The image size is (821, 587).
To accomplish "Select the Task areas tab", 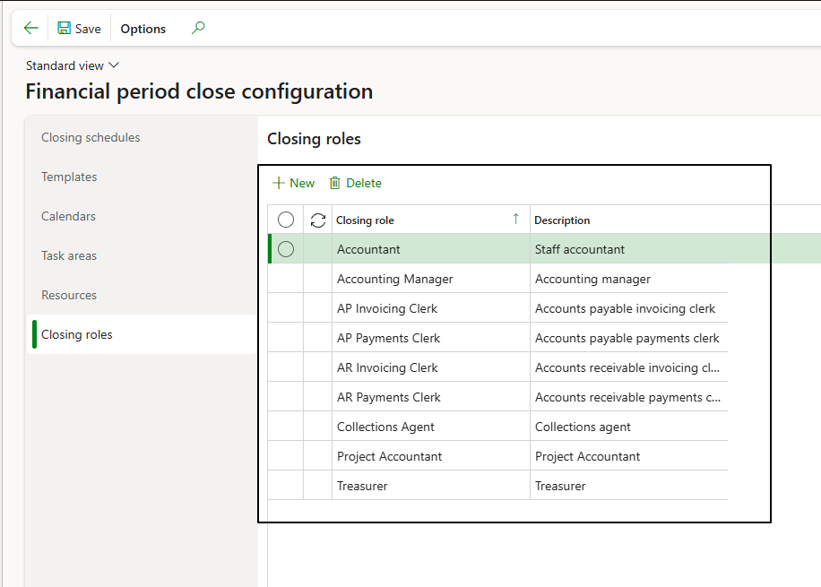I will tap(69, 255).
